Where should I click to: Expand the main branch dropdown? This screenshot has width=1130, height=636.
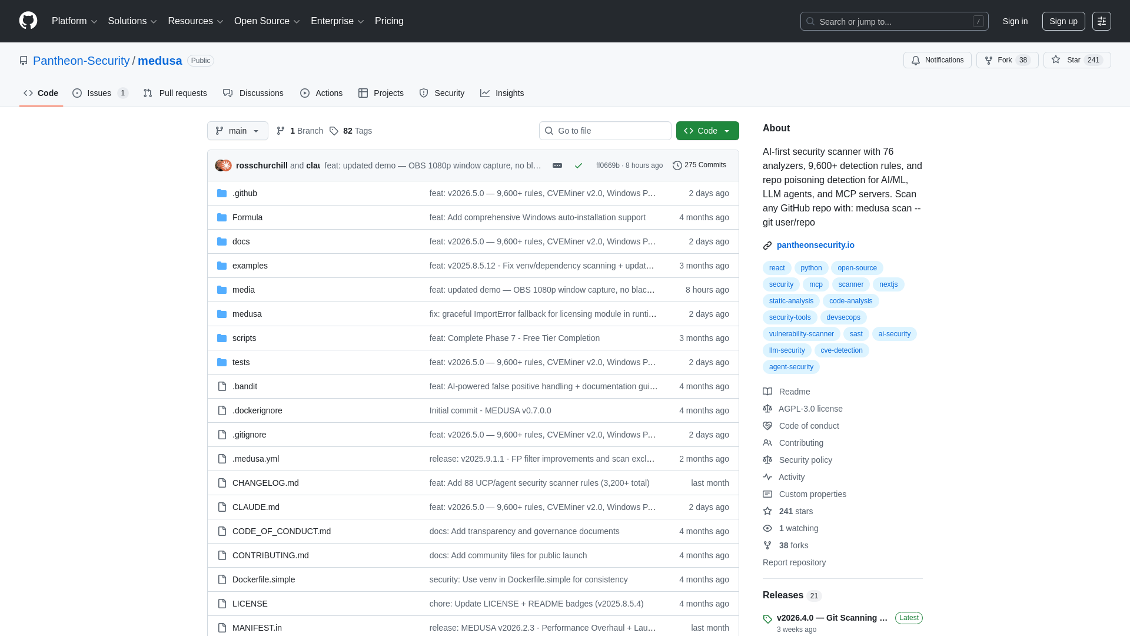click(237, 131)
